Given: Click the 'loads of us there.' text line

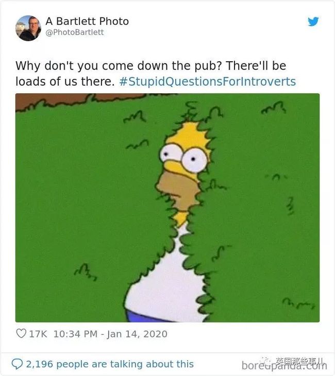Looking at the screenshot, I should (x=65, y=81).
